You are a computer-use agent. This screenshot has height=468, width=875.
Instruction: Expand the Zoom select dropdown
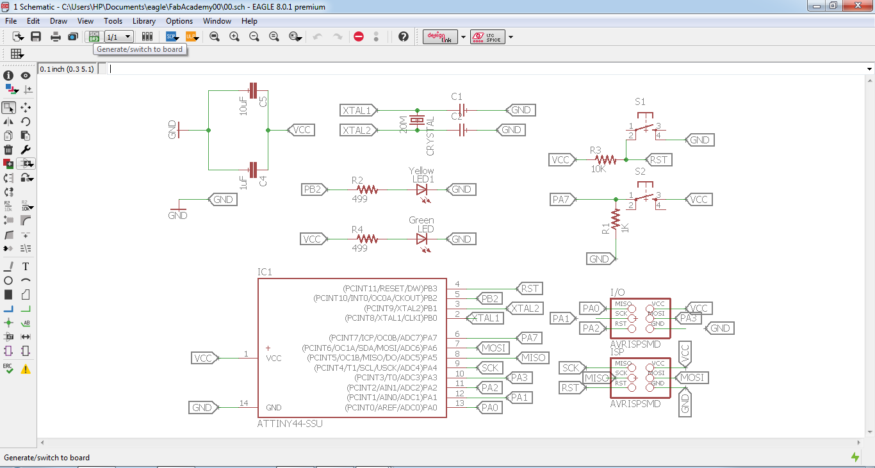pyautogui.click(x=300, y=38)
